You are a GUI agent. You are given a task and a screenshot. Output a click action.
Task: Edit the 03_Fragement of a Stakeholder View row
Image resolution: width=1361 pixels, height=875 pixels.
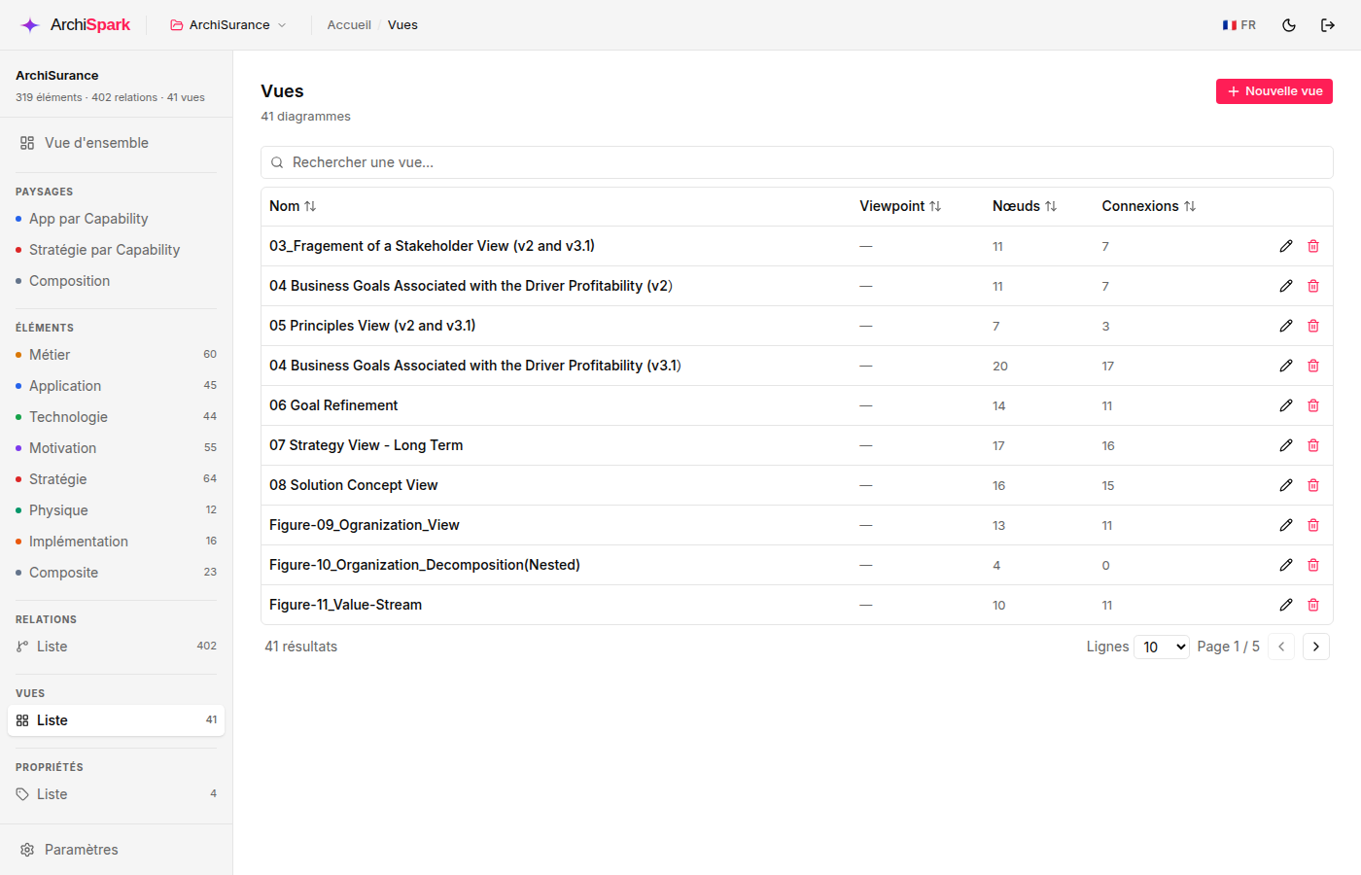coord(1286,246)
